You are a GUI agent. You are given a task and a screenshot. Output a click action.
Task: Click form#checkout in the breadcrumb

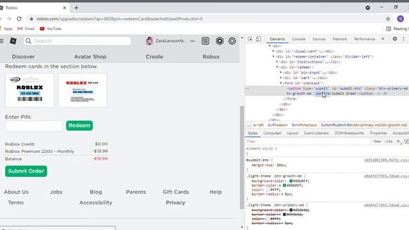click(304, 125)
